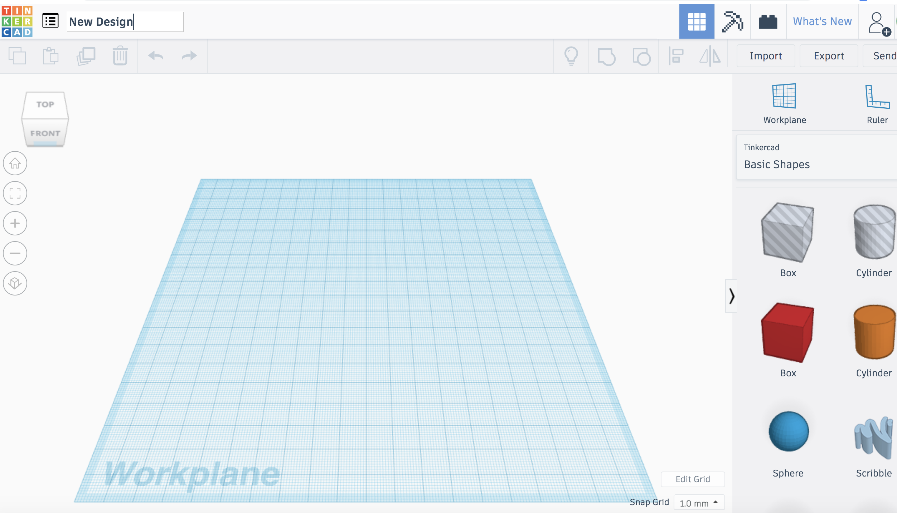The image size is (897, 513).
Task: Toggle the home/reset view button
Action: [15, 162]
